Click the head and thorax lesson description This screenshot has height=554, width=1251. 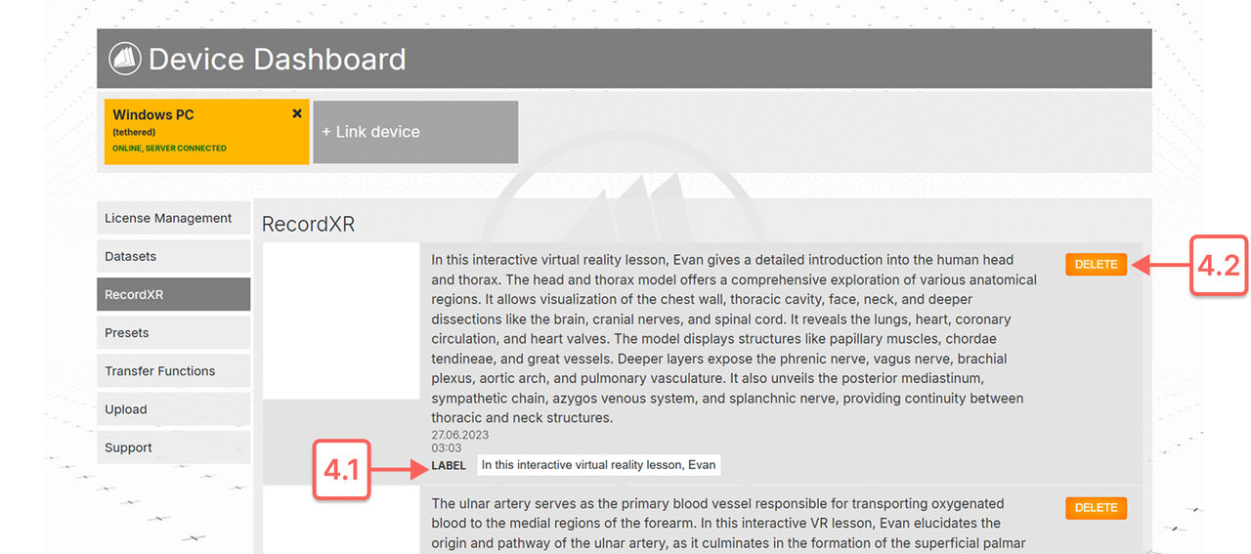[x=734, y=339]
